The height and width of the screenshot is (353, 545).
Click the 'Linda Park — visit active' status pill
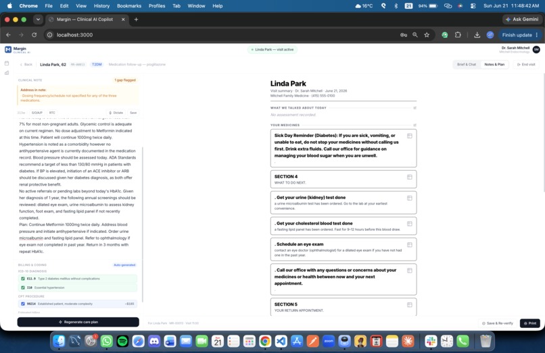(273, 50)
